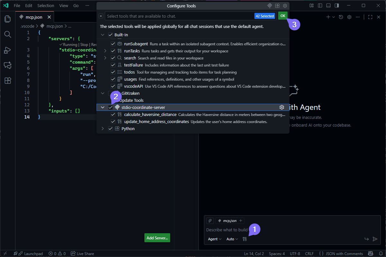Disable the calculate_haversine_distance tool
Screen dimensions: 386x257
(x=113, y=114)
